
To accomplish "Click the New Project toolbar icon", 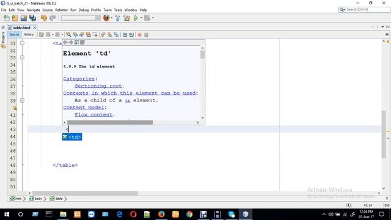I will point(15,18).
